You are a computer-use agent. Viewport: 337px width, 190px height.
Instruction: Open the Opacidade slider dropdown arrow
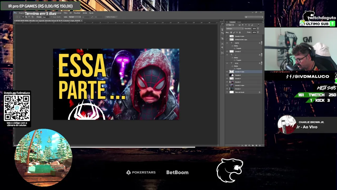[258, 28]
